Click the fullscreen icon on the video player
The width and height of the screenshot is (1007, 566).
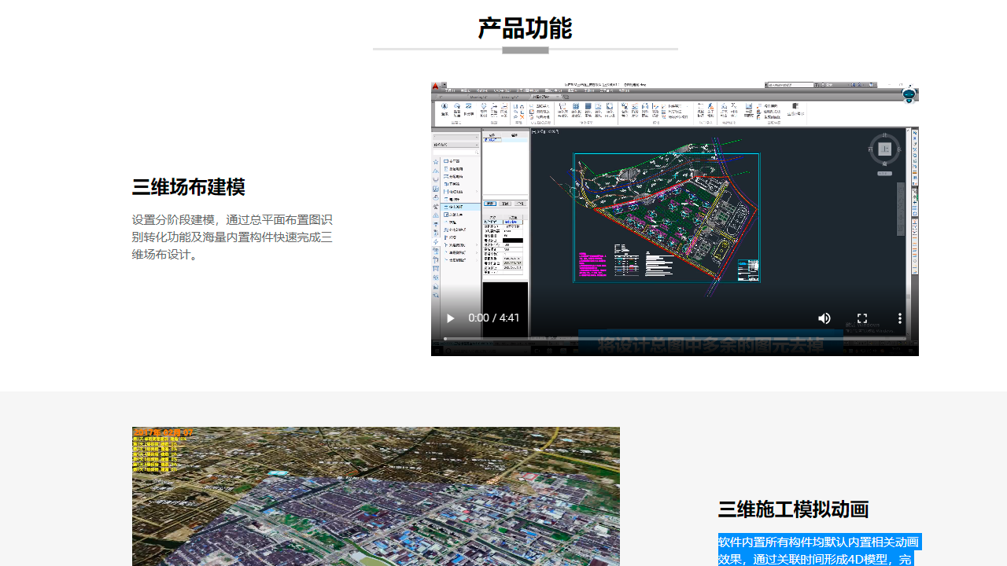(x=862, y=318)
